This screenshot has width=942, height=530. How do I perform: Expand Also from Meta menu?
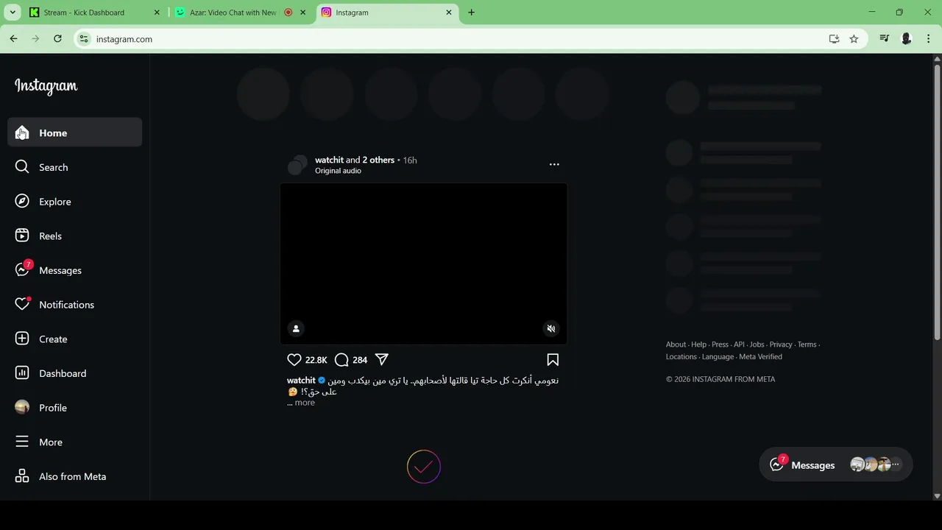(74, 476)
